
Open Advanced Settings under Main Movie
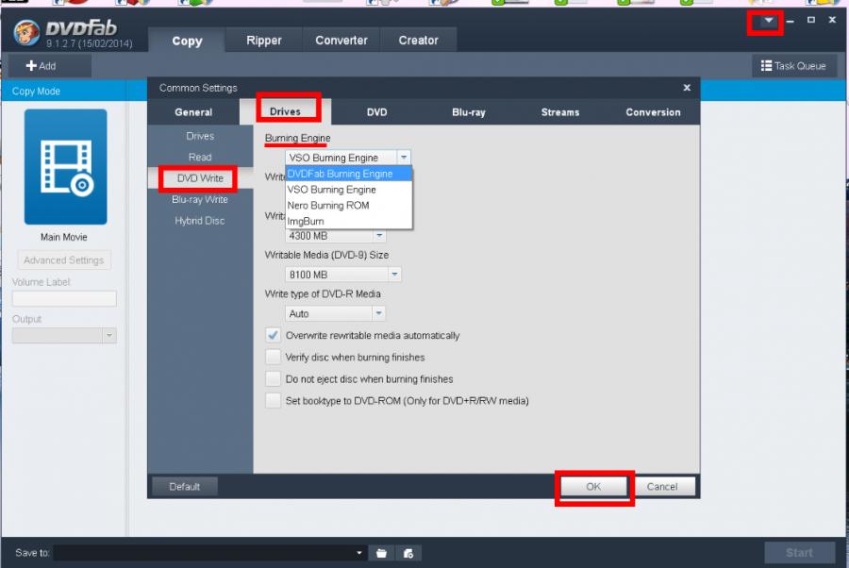pos(64,260)
